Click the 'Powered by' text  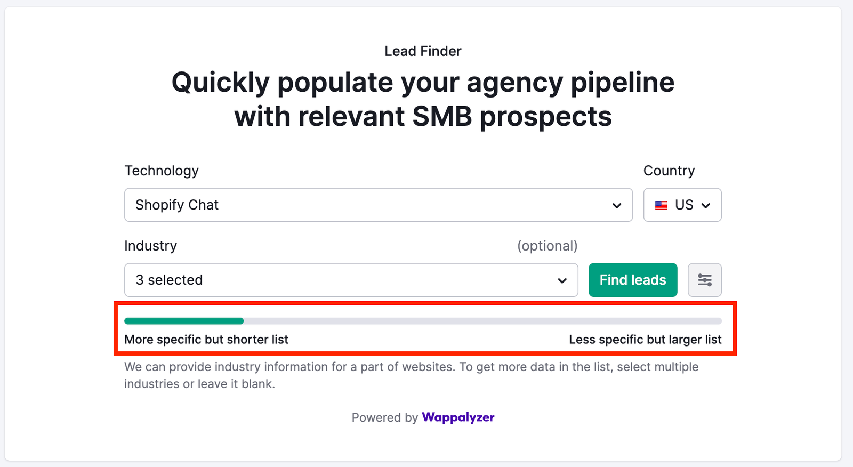point(384,417)
